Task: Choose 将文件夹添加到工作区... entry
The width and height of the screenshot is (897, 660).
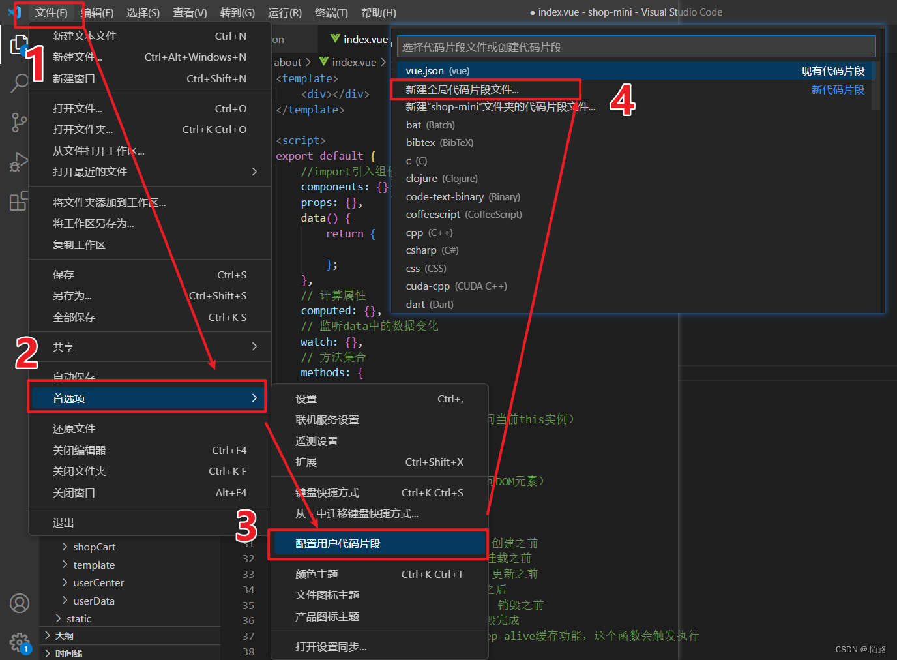Action: coord(150,202)
